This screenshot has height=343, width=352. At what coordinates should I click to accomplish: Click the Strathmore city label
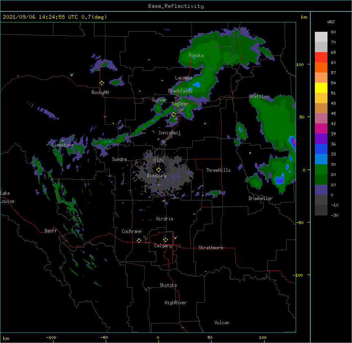(x=211, y=248)
